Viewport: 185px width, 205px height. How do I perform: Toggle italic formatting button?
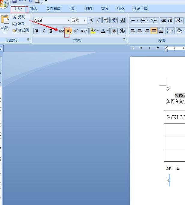44,31
